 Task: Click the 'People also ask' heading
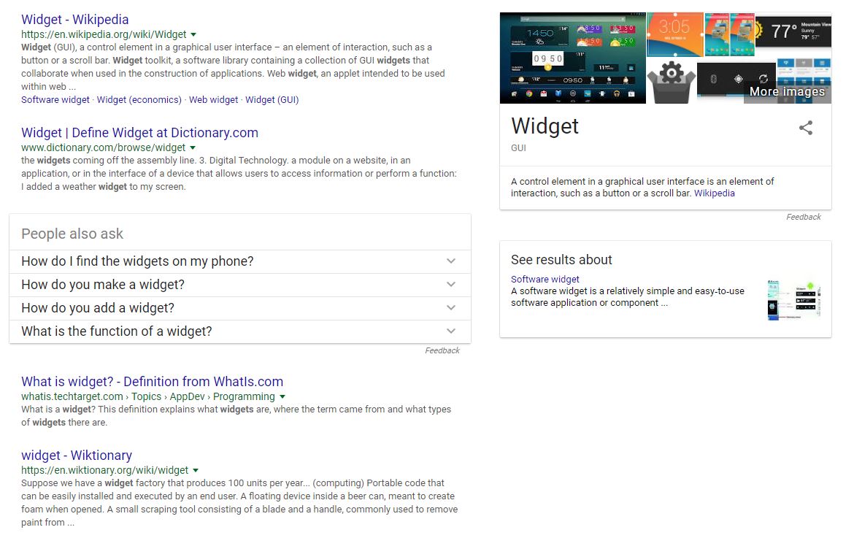(72, 234)
